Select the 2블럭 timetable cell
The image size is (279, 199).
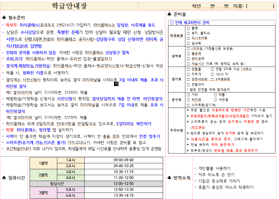tap(43, 175)
